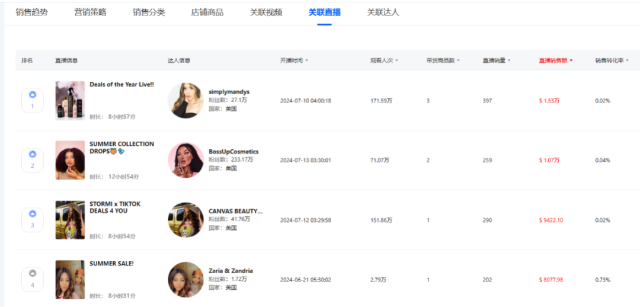Sort by 直播销售额 column arrow
Screen dimensions: 640x307
(x=571, y=60)
